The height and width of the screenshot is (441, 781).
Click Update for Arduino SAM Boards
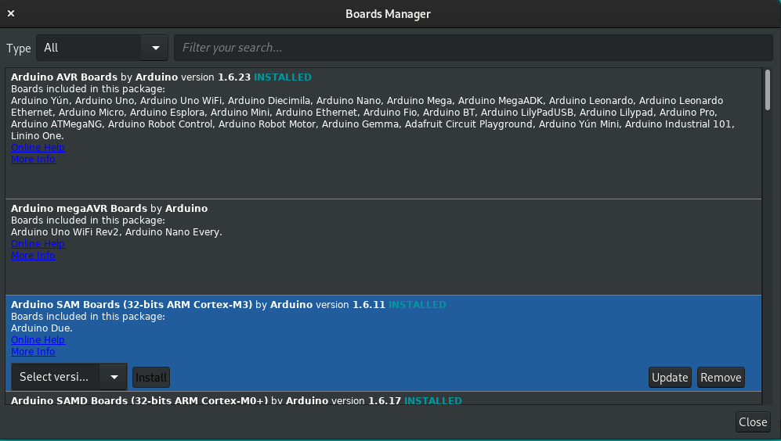click(670, 378)
